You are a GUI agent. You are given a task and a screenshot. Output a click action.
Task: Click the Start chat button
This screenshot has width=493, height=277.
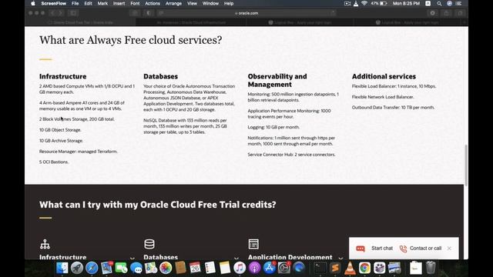tap(374, 249)
